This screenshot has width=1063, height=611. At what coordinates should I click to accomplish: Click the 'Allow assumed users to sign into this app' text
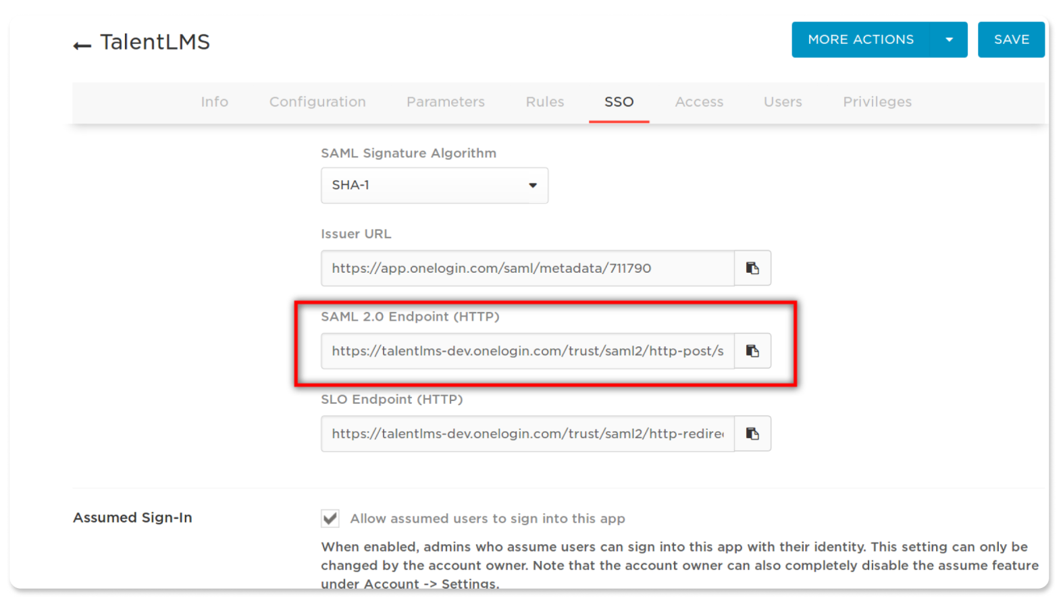pyautogui.click(x=488, y=519)
